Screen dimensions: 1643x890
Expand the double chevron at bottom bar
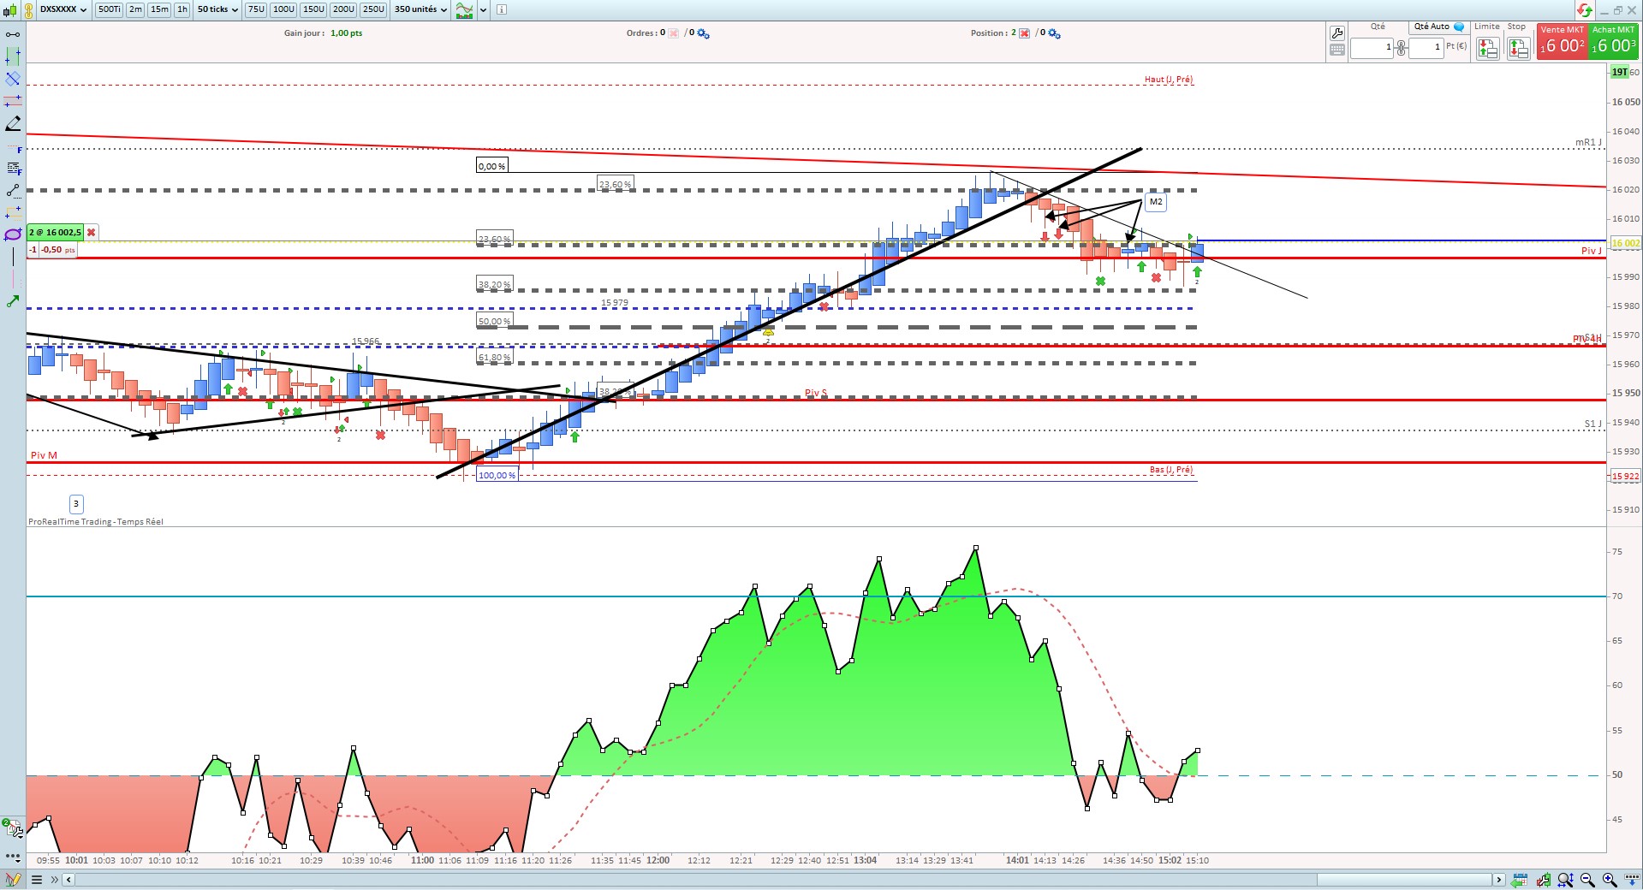click(55, 879)
